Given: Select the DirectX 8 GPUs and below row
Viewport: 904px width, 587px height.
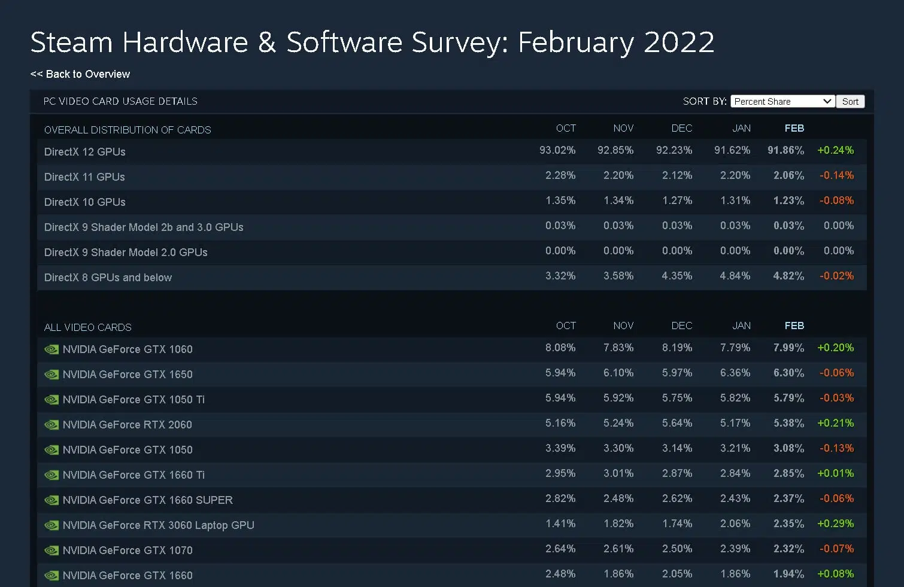Looking at the screenshot, I should pyautogui.click(x=108, y=277).
